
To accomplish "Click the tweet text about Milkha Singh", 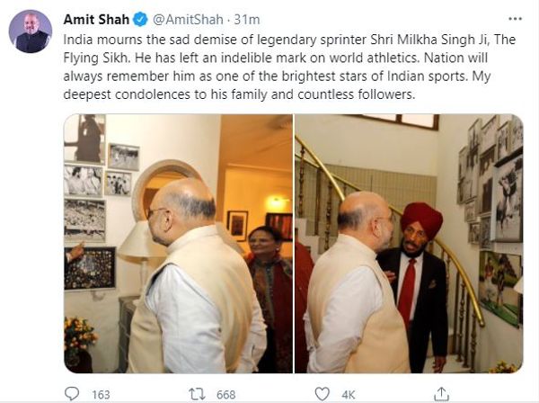I will pyautogui.click(x=289, y=67).
